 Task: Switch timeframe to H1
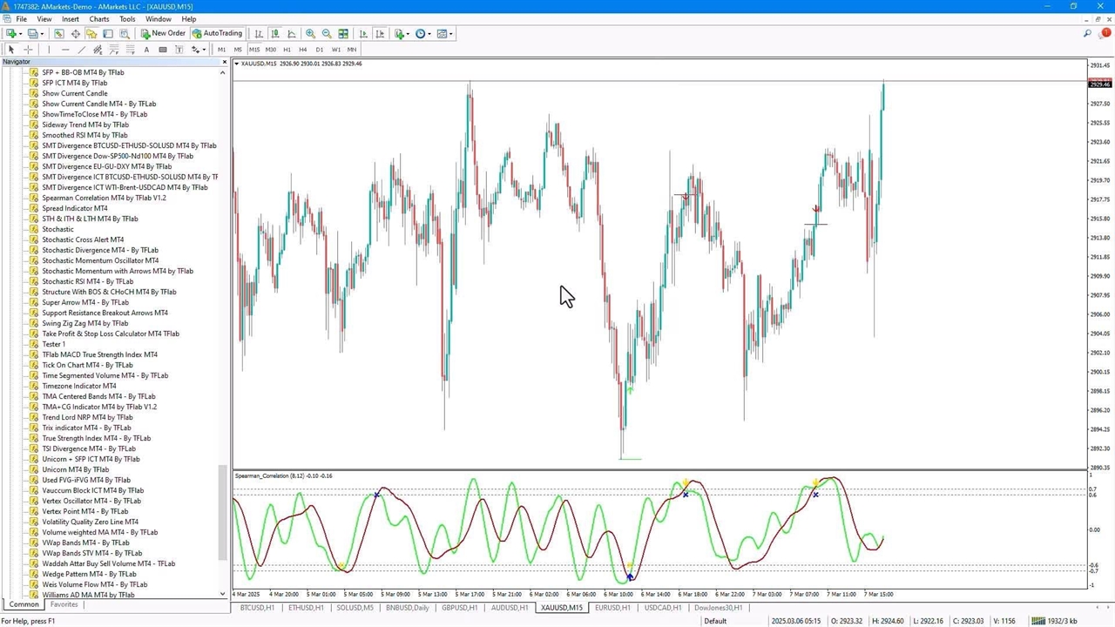[x=287, y=50]
